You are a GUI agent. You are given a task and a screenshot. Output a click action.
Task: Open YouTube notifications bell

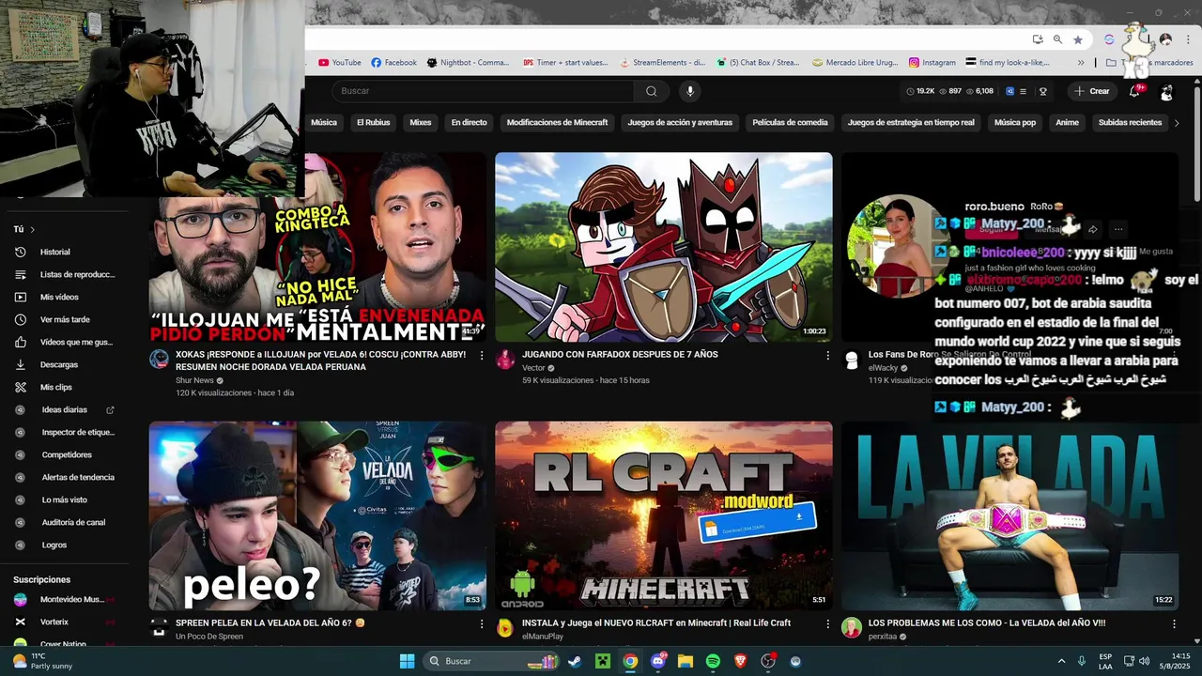(x=1135, y=91)
